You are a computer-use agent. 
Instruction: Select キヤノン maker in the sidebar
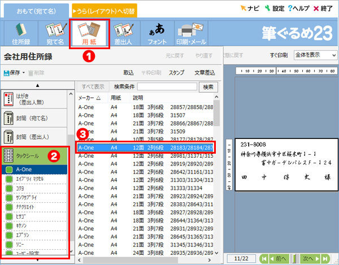[x=34, y=225]
